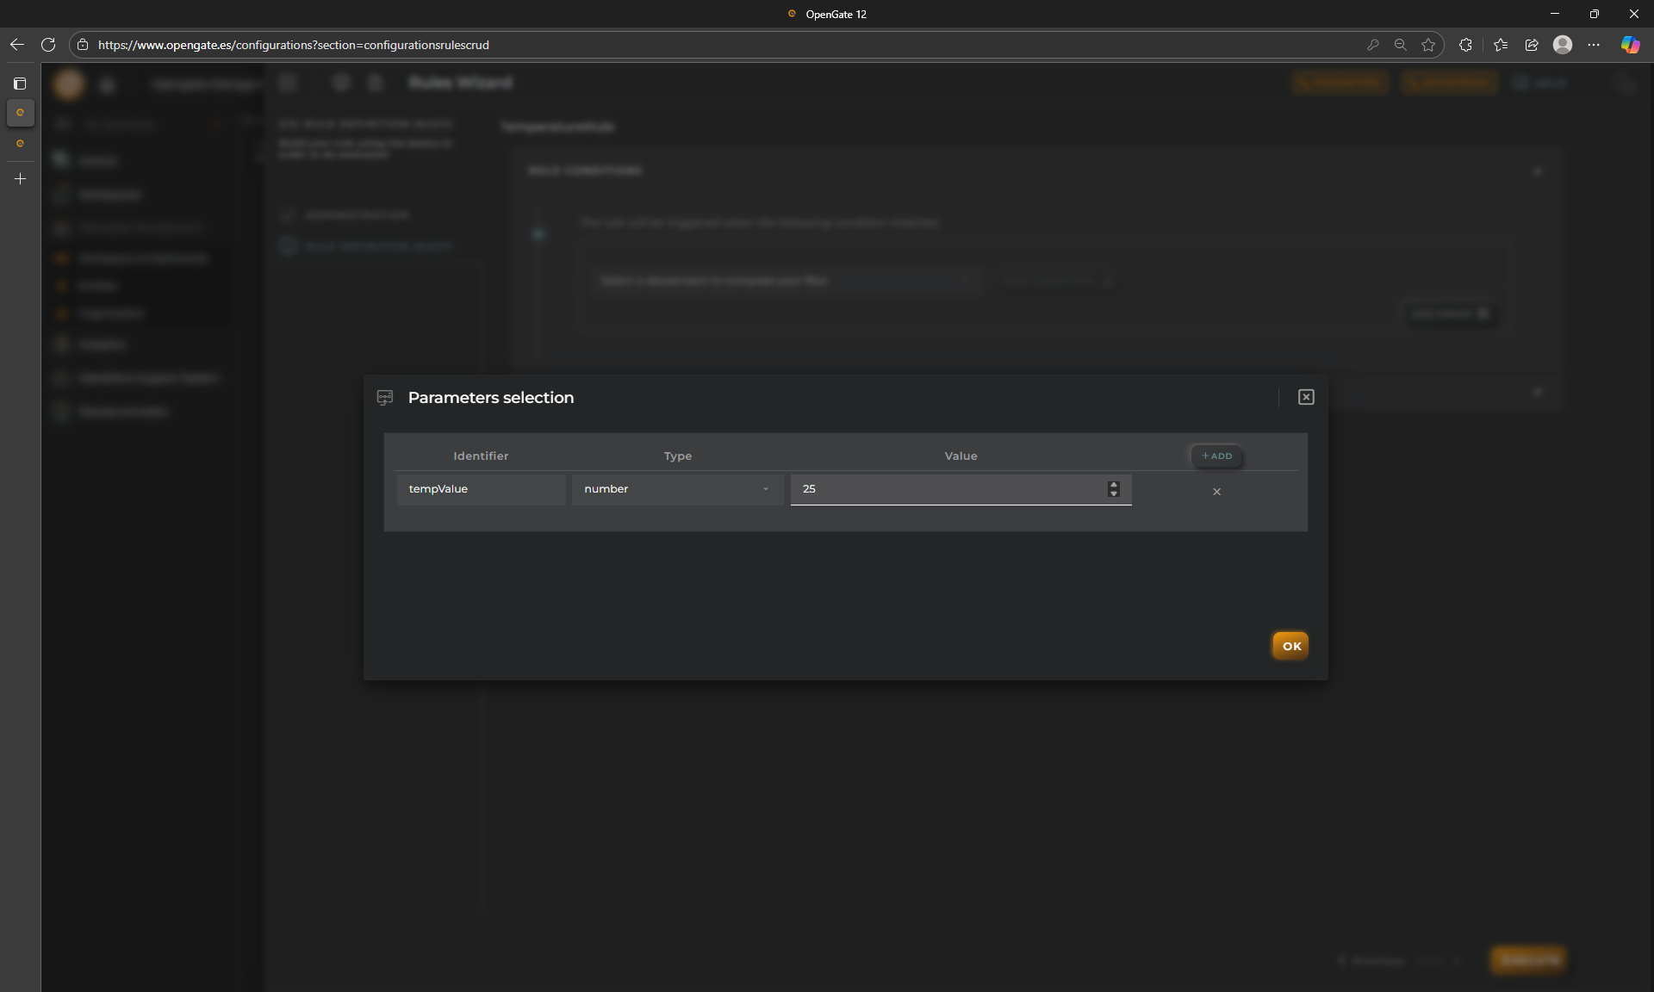This screenshot has width=1654, height=992.
Task: Open Settings and more ellipsis menu
Action: pyautogui.click(x=1594, y=45)
